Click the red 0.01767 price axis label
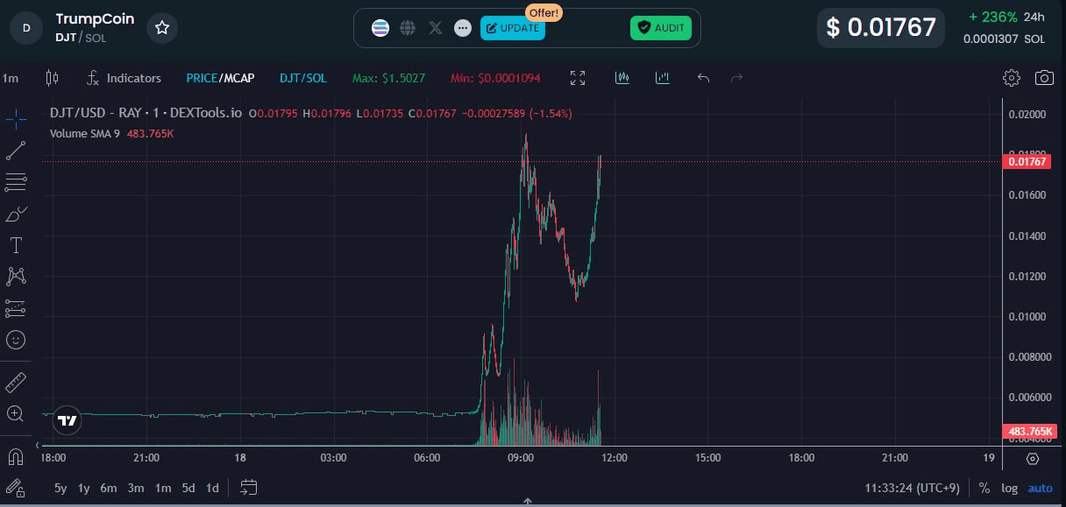 (x=1027, y=162)
